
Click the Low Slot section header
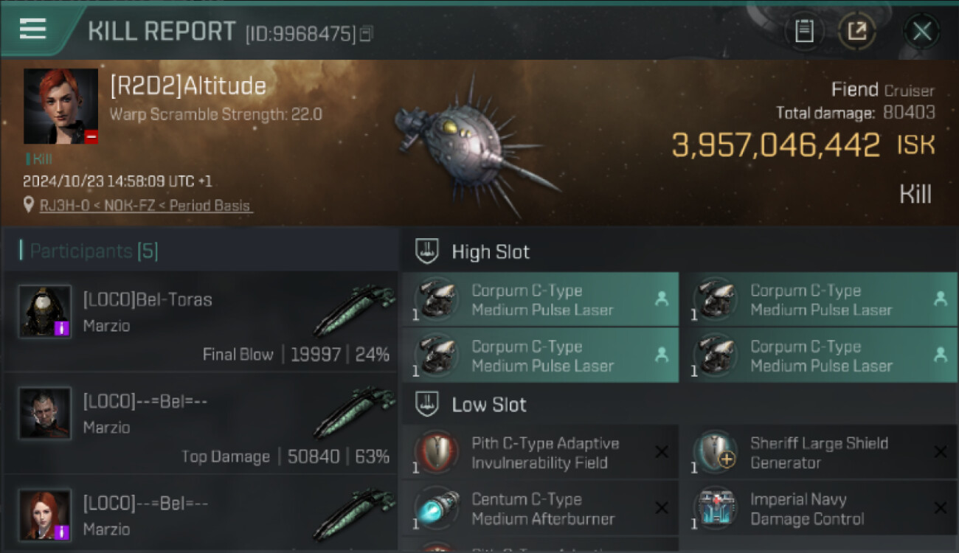tap(489, 405)
